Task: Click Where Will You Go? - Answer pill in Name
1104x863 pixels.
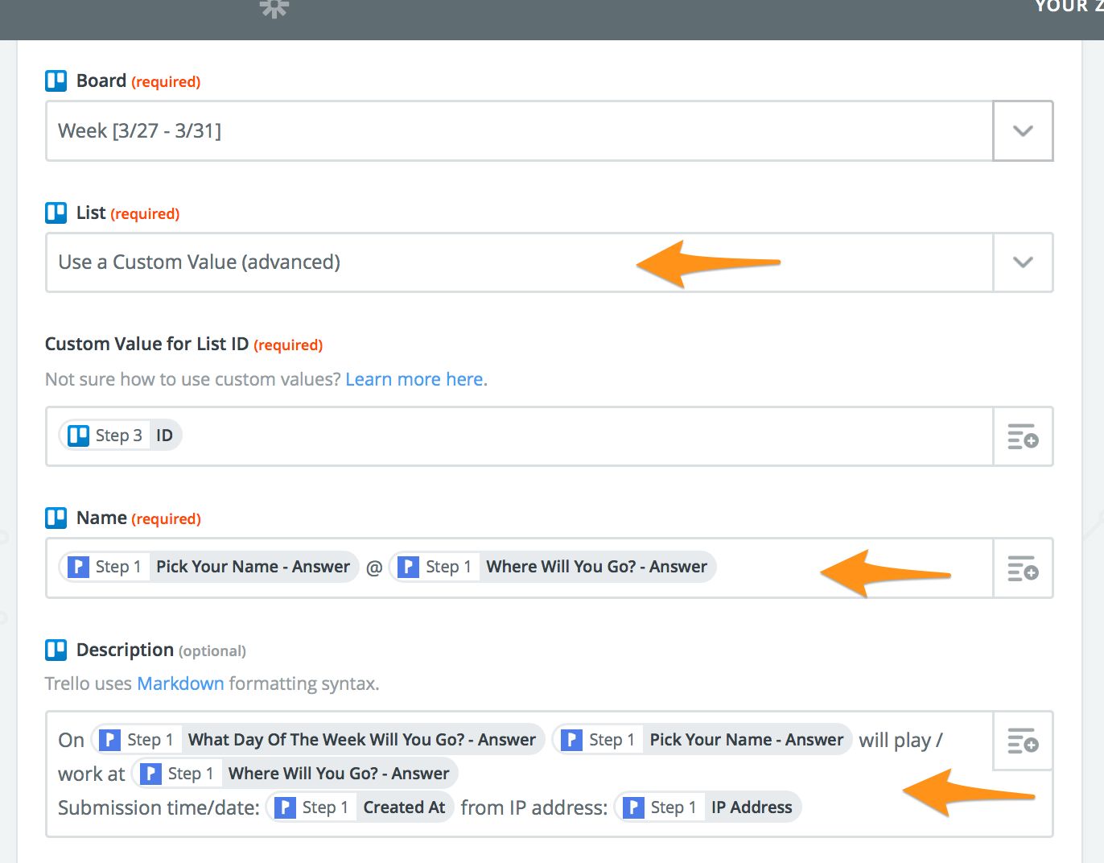Action: pyautogui.click(x=553, y=567)
